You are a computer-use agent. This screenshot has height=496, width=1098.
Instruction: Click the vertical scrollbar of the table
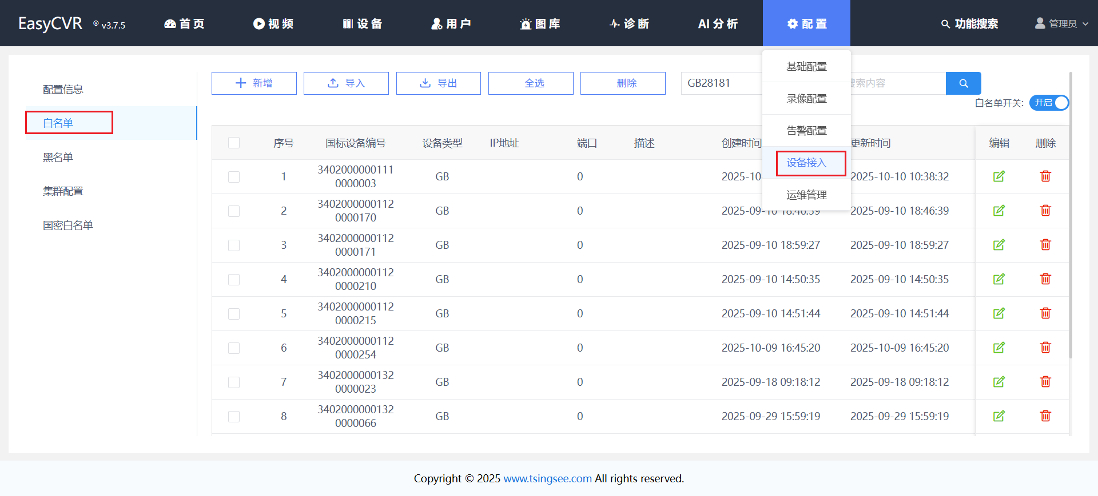point(1070,216)
